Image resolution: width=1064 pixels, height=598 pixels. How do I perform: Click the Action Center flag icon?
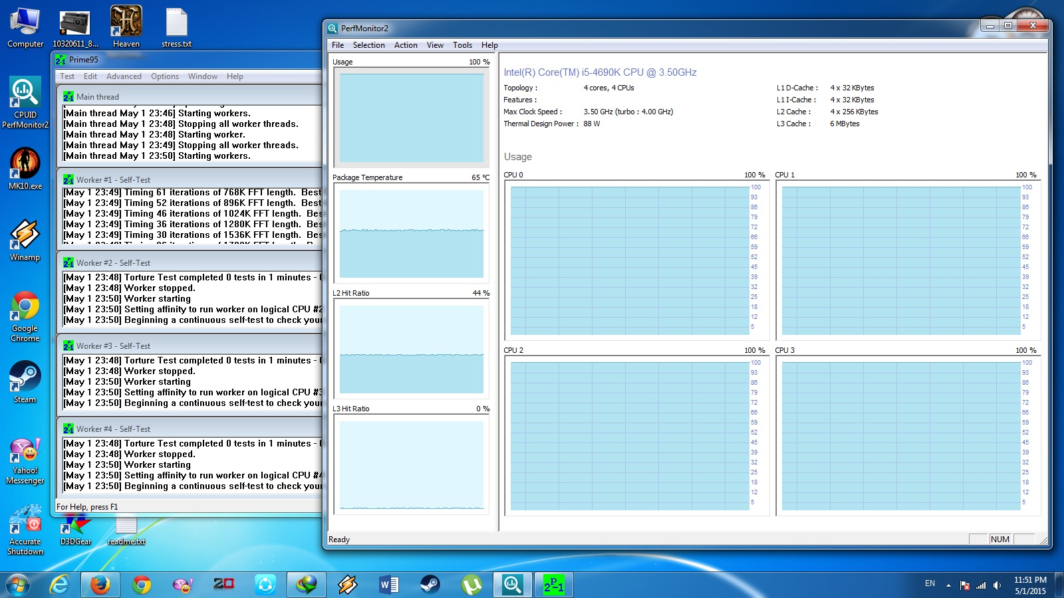pos(965,585)
